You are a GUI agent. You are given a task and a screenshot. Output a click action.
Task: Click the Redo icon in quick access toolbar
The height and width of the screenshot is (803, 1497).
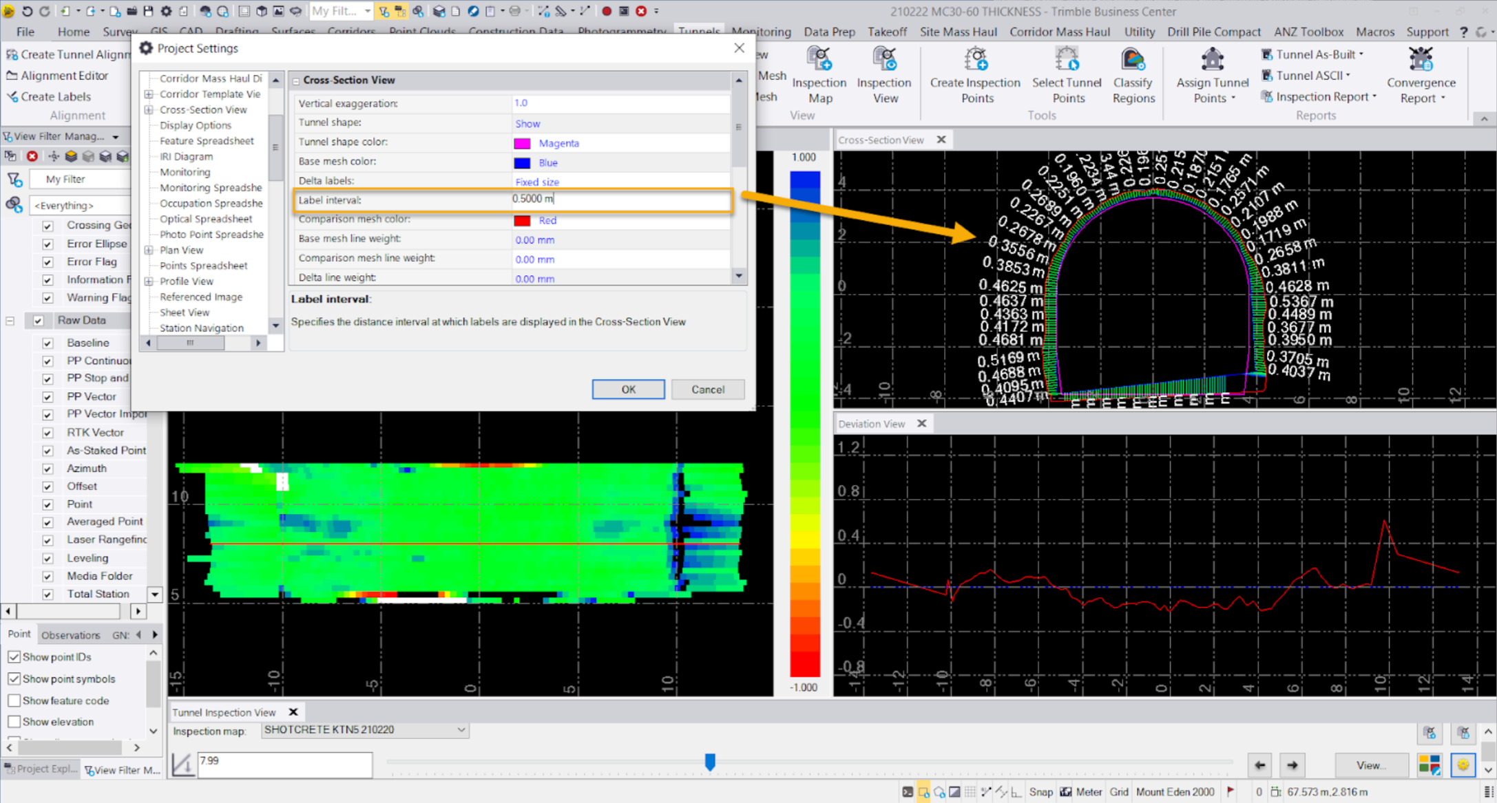tap(44, 11)
